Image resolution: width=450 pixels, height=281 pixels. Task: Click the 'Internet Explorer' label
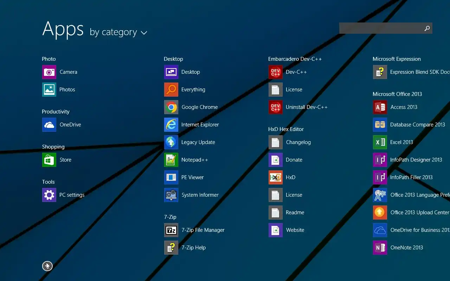(x=200, y=125)
